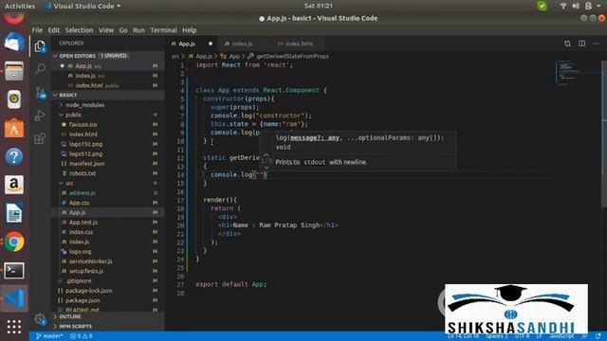
Task: Open editor More Actions ellipsis
Action: [597, 44]
